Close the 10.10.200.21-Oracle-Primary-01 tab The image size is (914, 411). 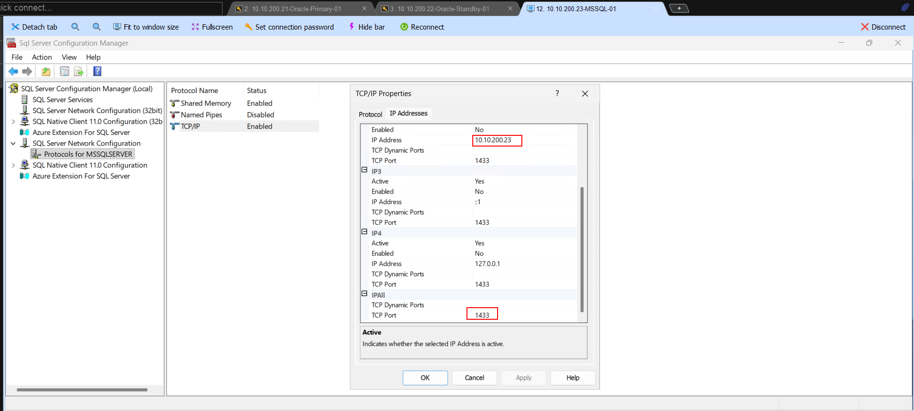[x=364, y=8]
